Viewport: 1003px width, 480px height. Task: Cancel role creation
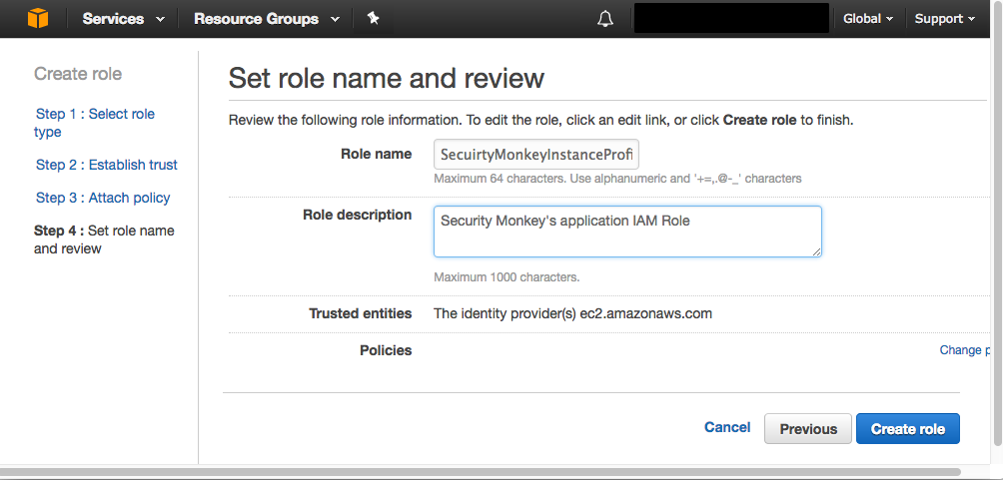(x=727, y=427)
